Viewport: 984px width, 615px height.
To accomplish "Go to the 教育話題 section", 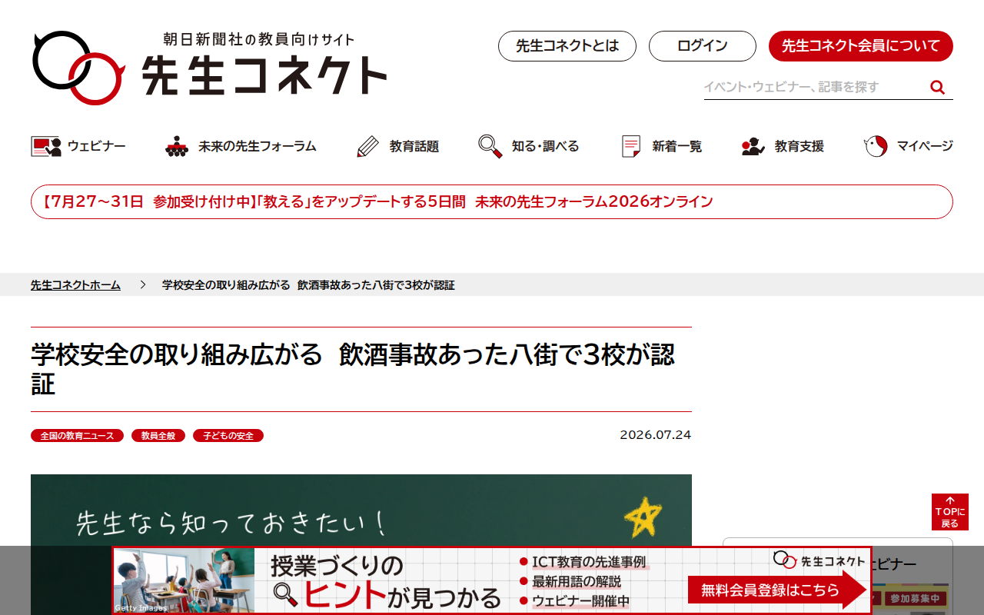I will (397, 146).
